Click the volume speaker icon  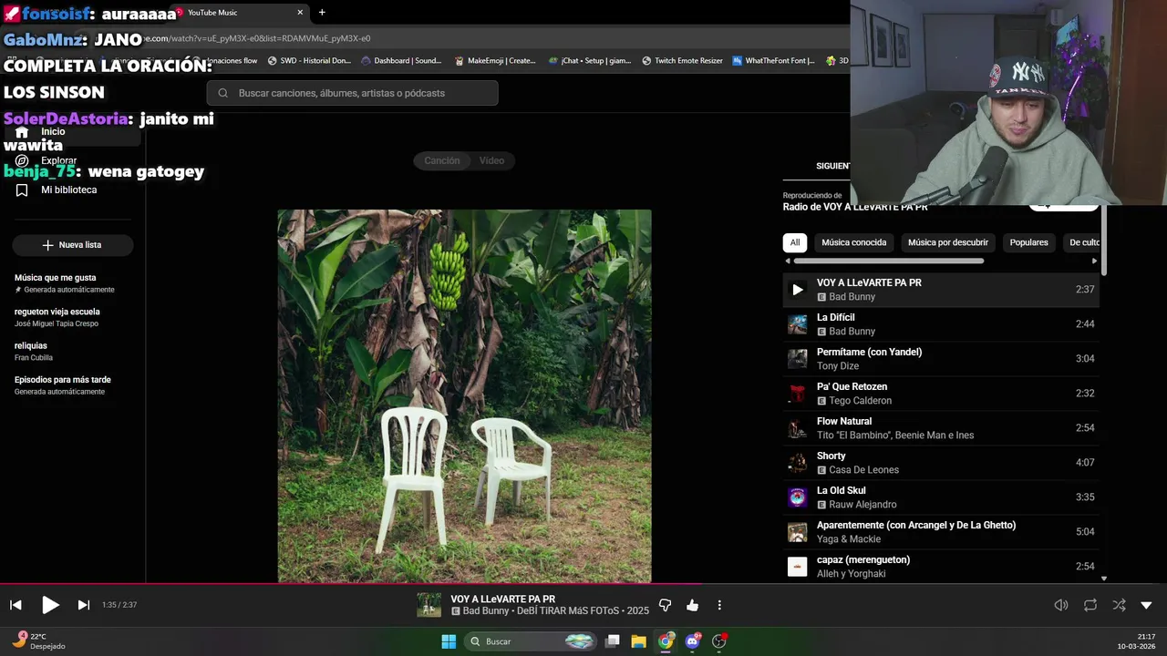[x=1061, y=605]
